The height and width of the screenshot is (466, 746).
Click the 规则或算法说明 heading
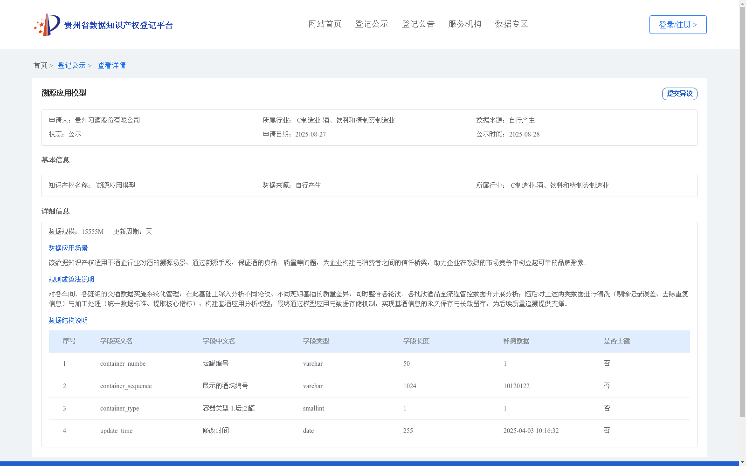[71, 280]
